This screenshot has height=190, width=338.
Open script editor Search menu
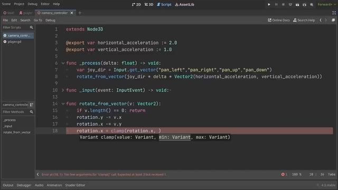(x=25, y=20)
